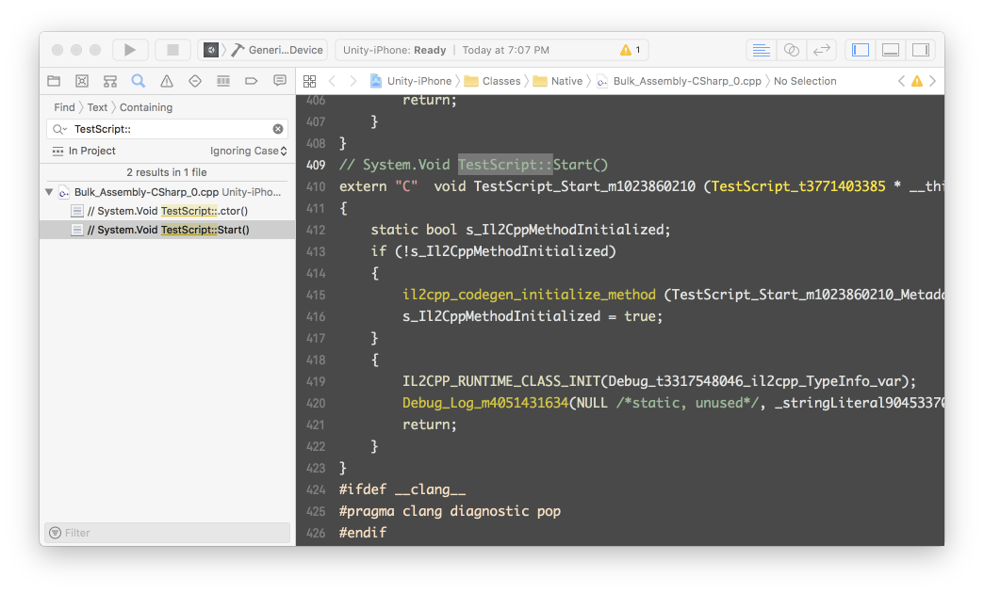This screenshot has height=593, width=984.
Task: Choose the Generic iOS Device destination
Action: click(x=278, y=50)
